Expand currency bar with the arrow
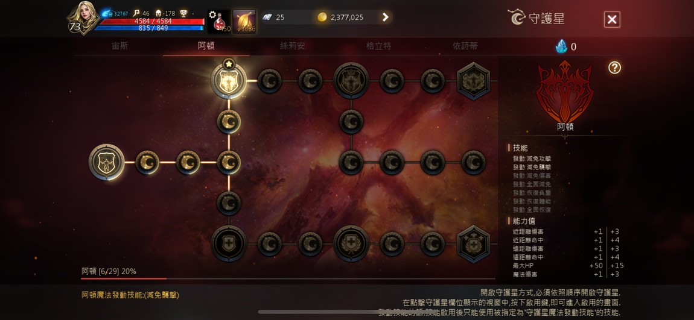 pos(385,17)
